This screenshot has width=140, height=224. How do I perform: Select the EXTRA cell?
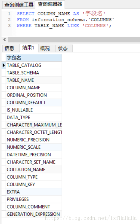pyautogui.click(x=34, y=192)
